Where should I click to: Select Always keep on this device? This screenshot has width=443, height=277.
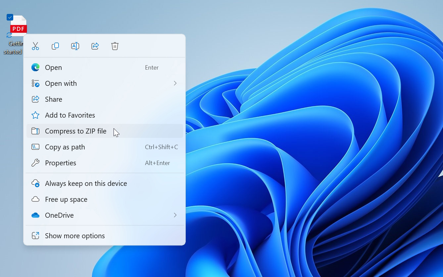coord(105,184)
